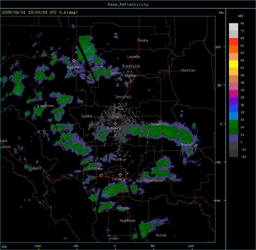
Task: Click the Innisfail city label
Action: [x=123, y=97]
